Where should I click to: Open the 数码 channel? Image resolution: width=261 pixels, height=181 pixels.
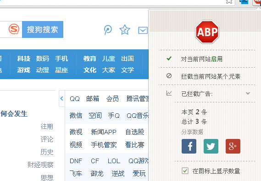click(43, 59)
